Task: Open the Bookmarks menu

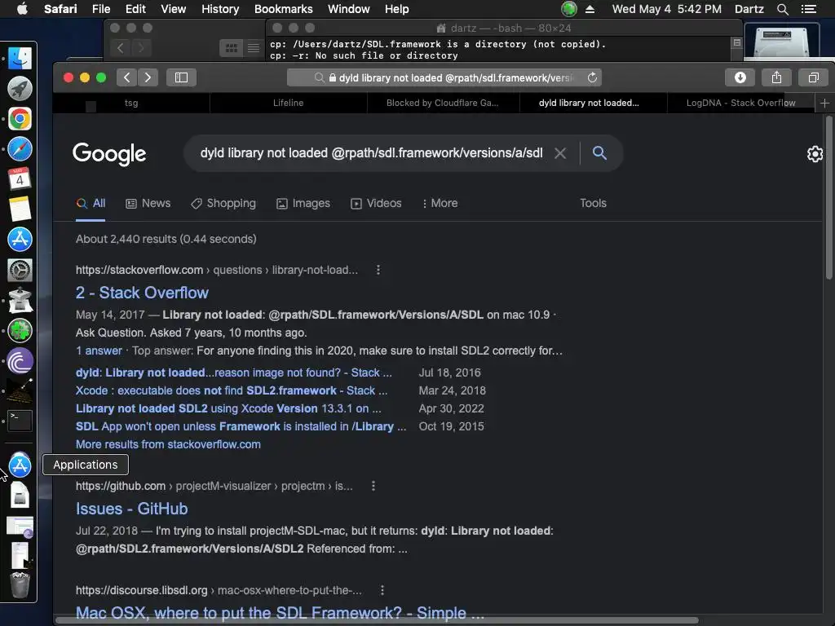Action: point(283,9)
